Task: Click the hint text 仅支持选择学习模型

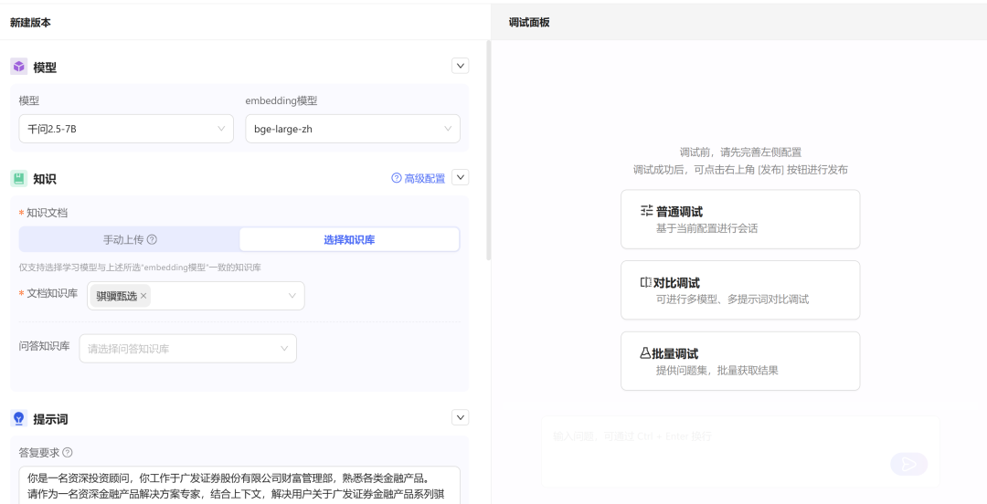Action: (x=140, y=268)
